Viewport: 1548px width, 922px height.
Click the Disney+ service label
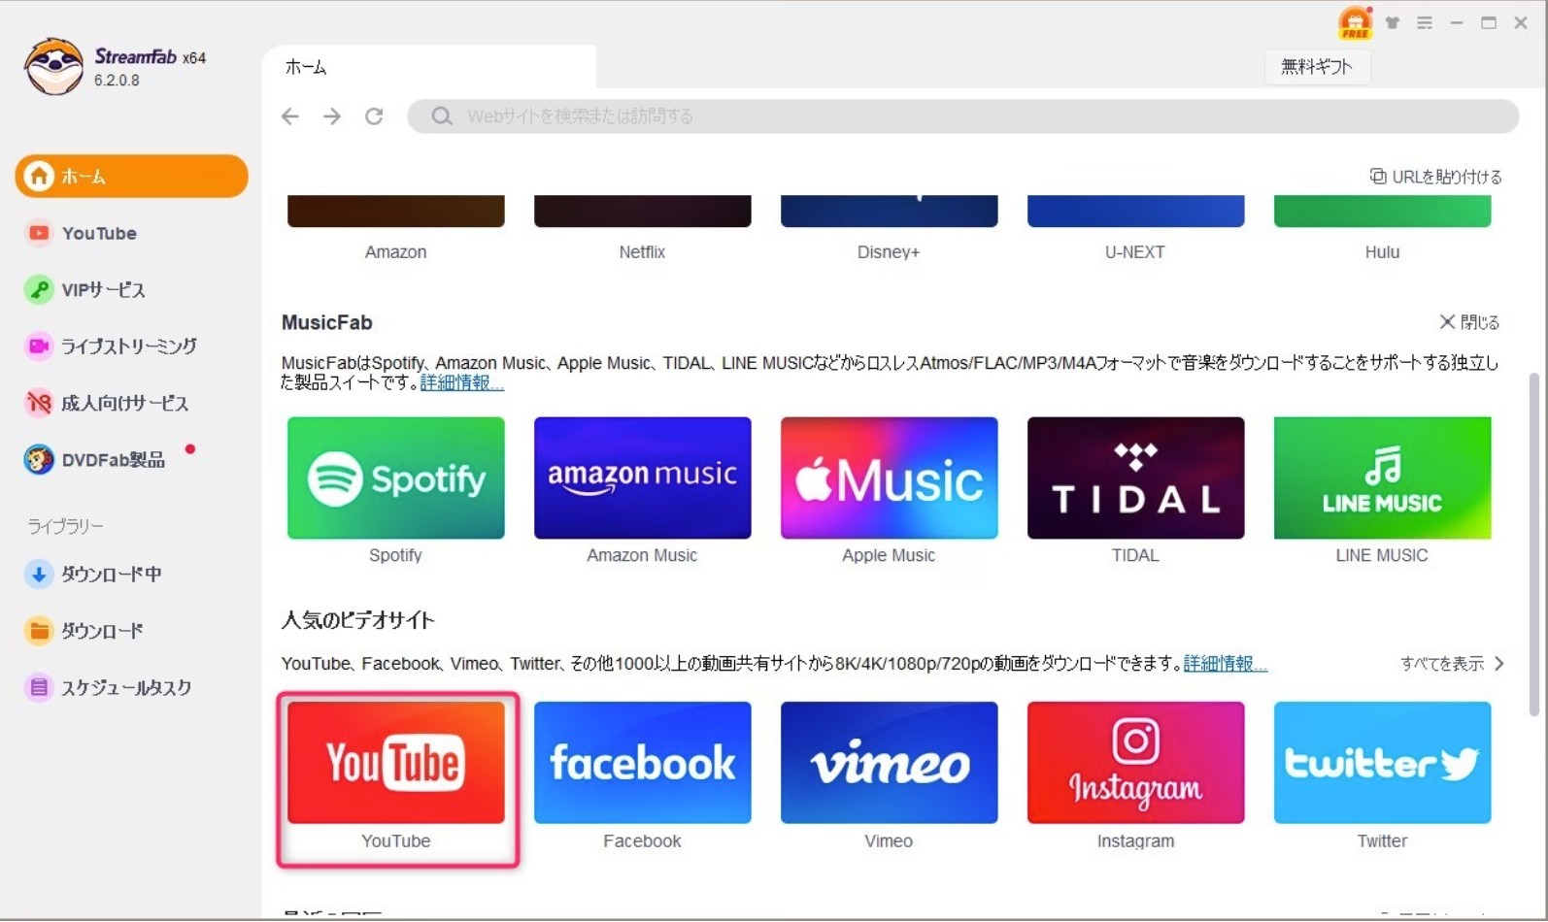tap(889, 252)
